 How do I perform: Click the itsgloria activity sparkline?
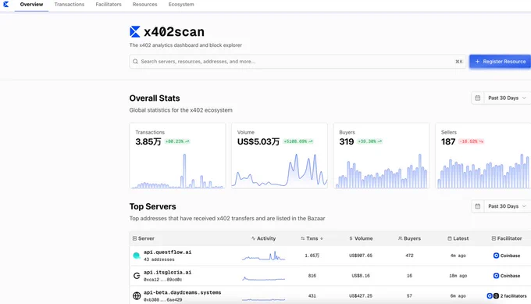click(263, 278)
